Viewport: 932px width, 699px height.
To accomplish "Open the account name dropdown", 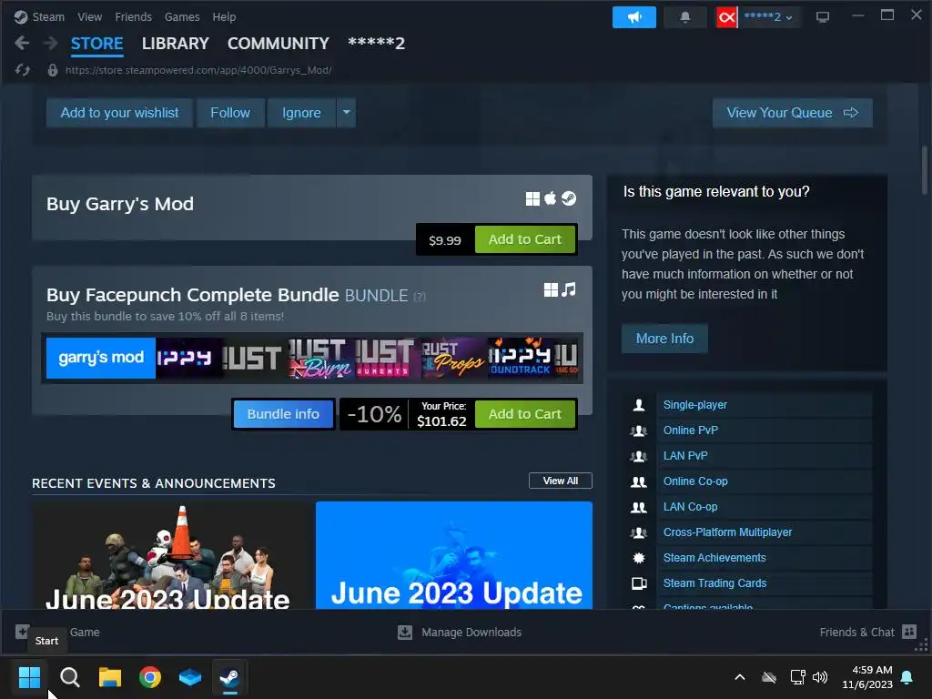I will point(768,17).
